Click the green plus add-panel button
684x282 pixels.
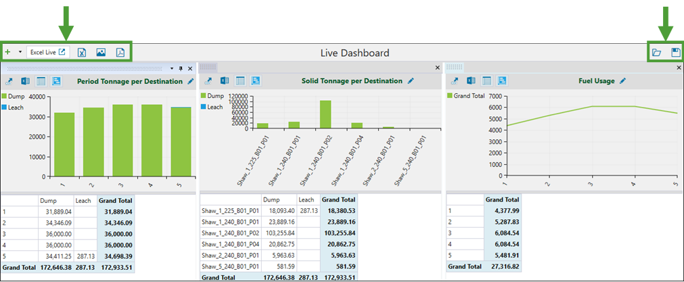8,52
